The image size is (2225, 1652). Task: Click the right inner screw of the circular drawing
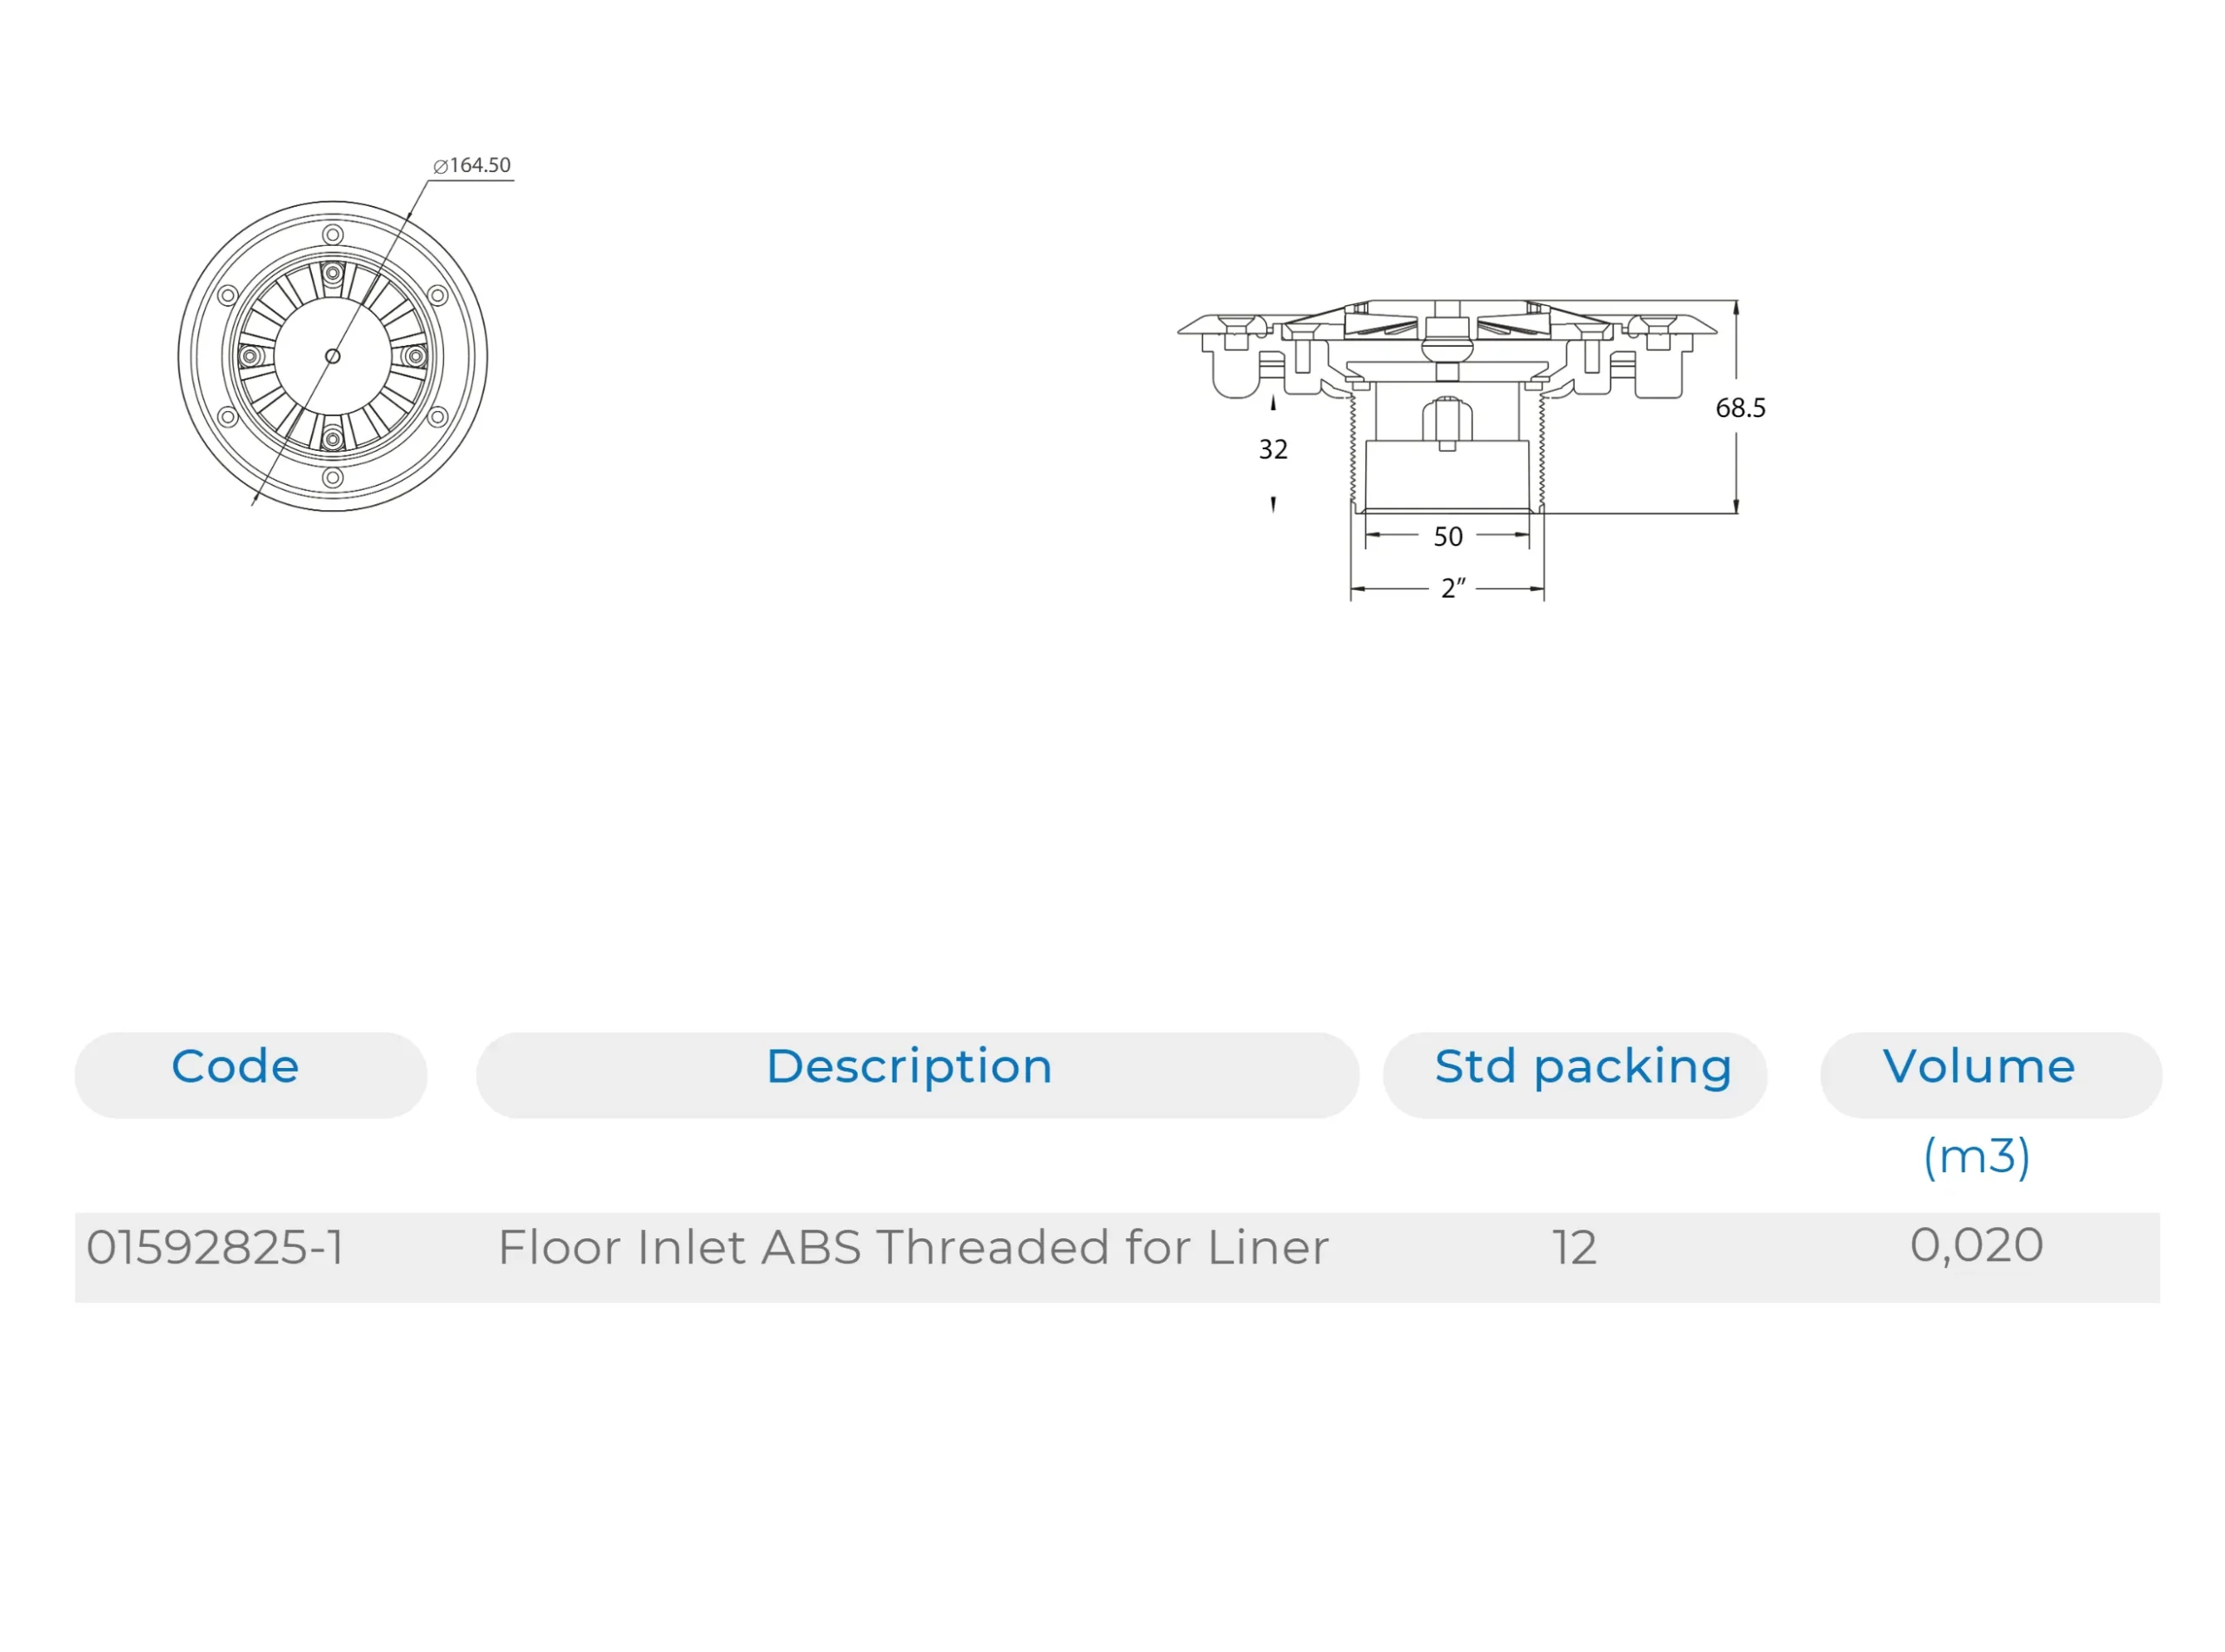point(416,356)
